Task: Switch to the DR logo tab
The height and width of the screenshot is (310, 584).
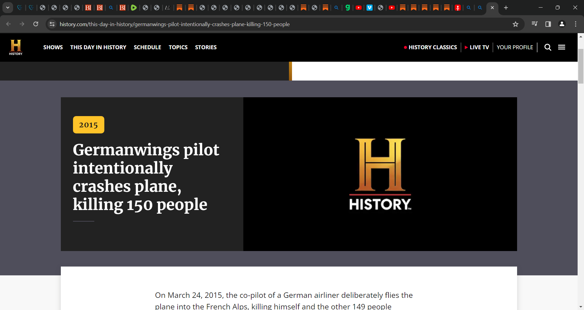Action: (168, 8)
